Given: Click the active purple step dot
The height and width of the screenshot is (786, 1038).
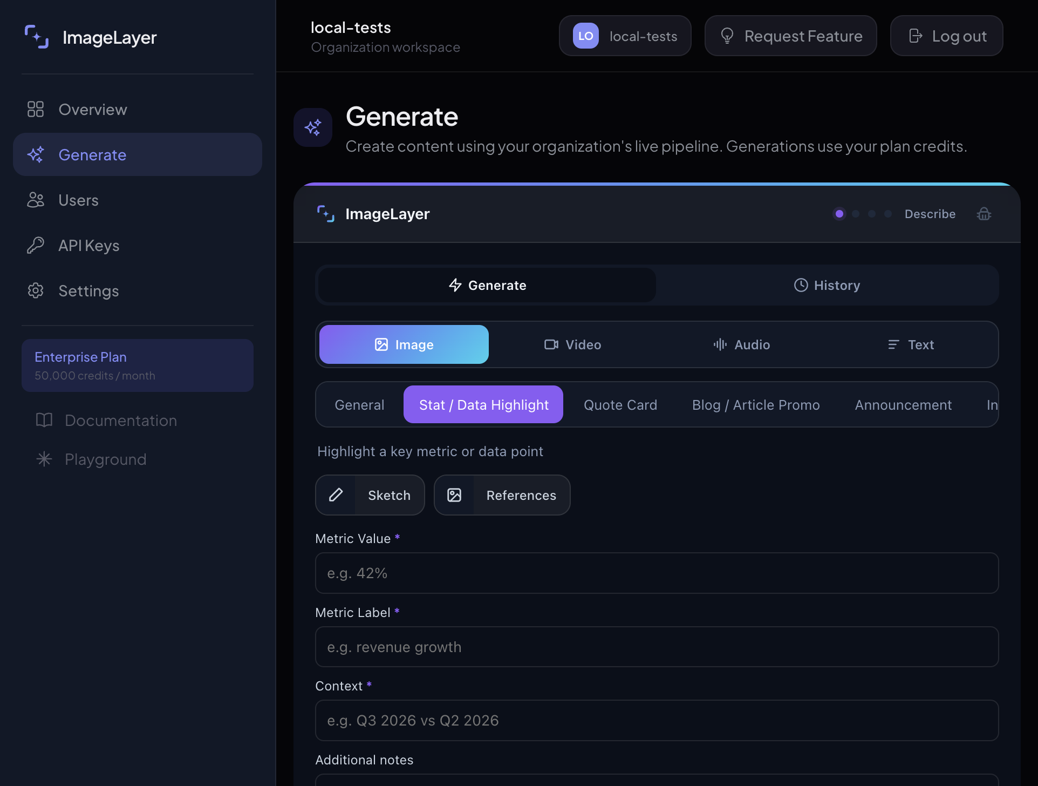Looking at the screenshot, I should 839,214.
